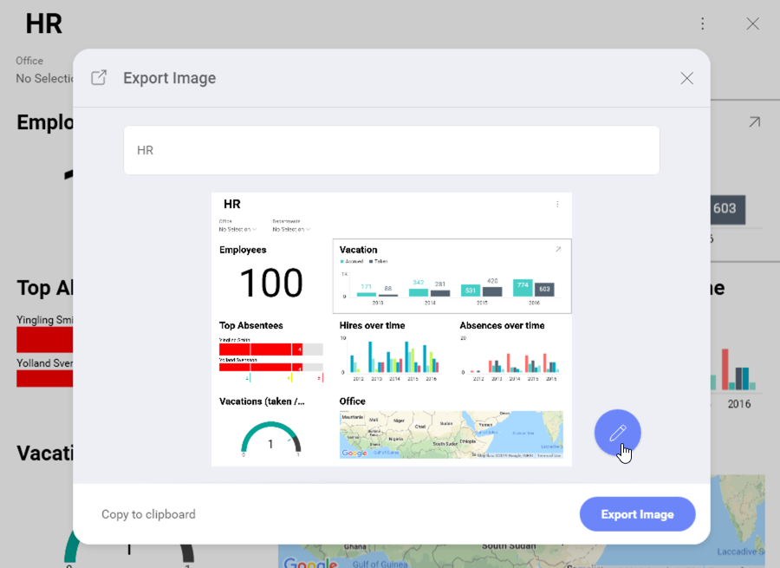The height and width of the screenshot is (568, 780).
Task: Click the large HR dashboard heading
Action: 44,24
